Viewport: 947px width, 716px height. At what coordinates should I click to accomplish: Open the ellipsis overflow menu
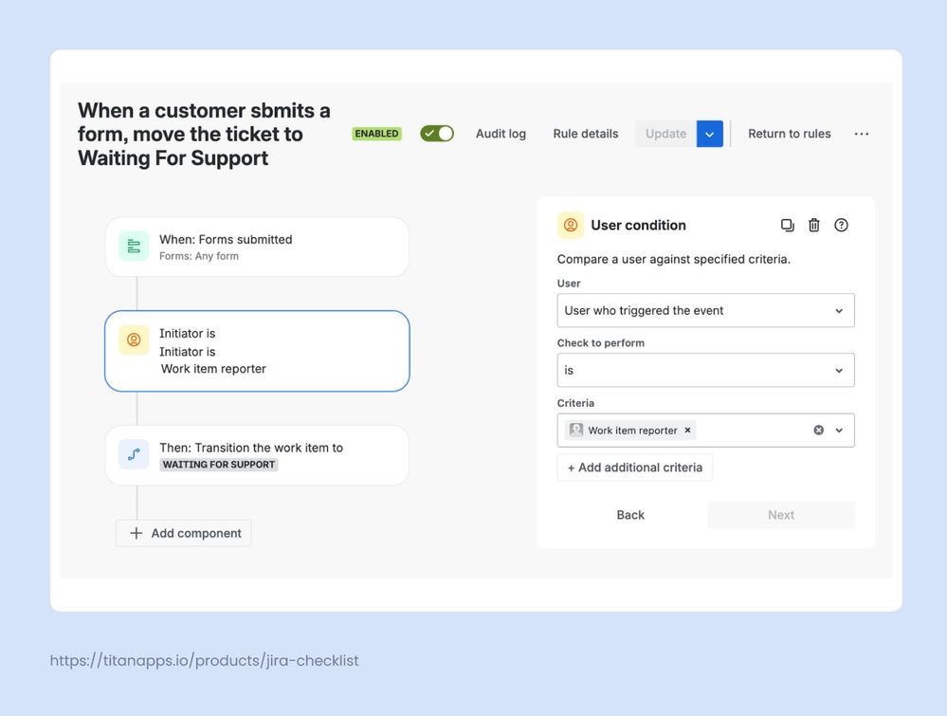[x=861, y=133]
